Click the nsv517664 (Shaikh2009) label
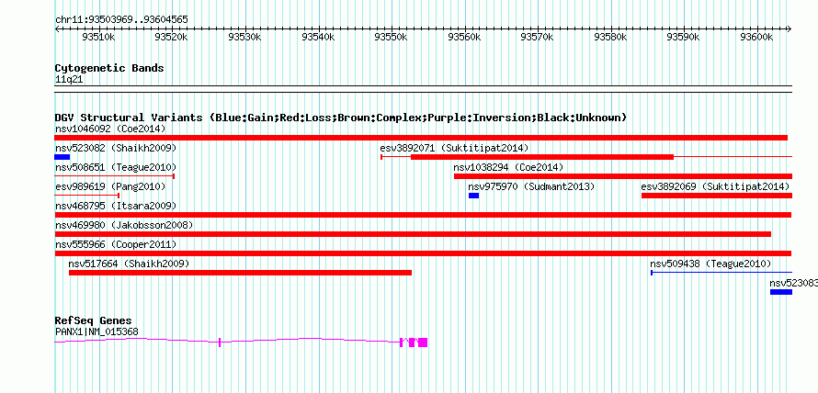 coord(129,264)
